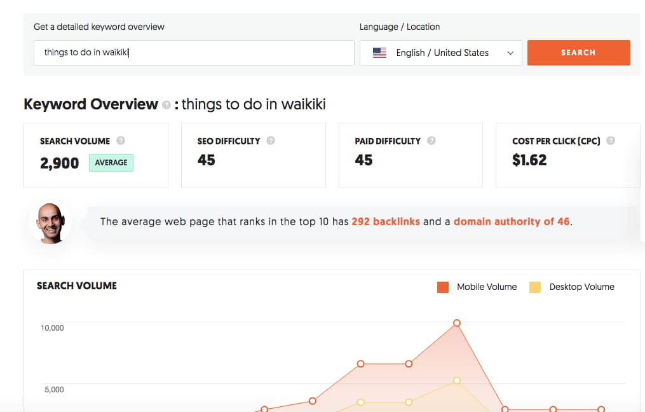Toggle Desktop Volume legend swatch

(x=535, y=287)
